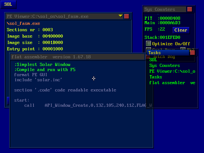Screen dimensions: 204x153
Task: Click the ';Simplest Solar Window' comment line
Action: coord(42,64)
